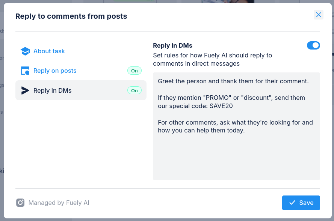This screenshot has width=334, height=221.
Task: Disable the Reply in DMs toggle switch
Action: pyautogui.click(x=313, y=45)
